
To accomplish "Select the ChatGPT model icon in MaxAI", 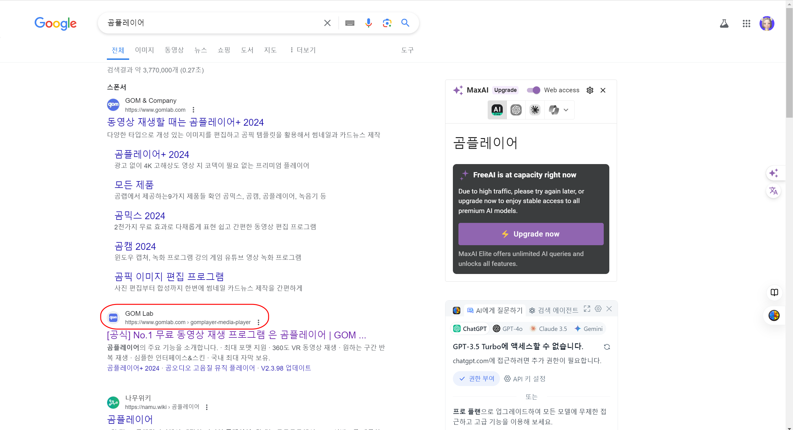I will [516, 110].
